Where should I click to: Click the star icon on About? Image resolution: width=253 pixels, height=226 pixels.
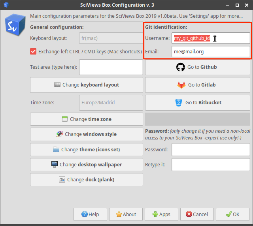tap(119, 214)
